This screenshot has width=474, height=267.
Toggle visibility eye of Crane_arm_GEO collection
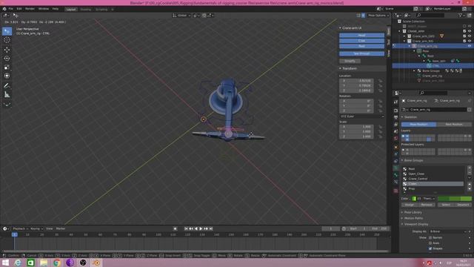pos(470,36)
